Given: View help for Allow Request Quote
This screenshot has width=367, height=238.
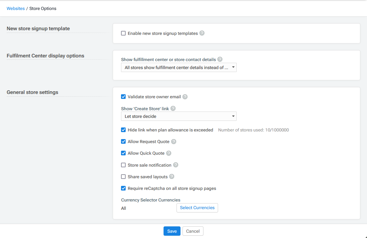Looking at the screenshot, I should tap(174, 141).
